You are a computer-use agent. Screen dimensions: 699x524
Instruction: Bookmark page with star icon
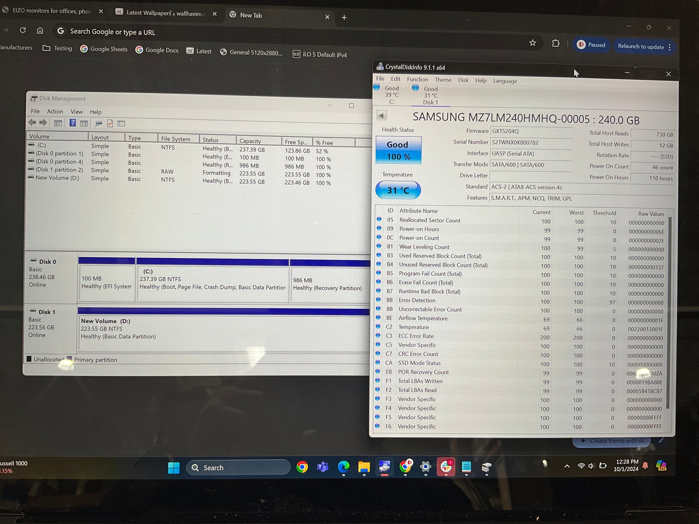(x=532, y=43)
